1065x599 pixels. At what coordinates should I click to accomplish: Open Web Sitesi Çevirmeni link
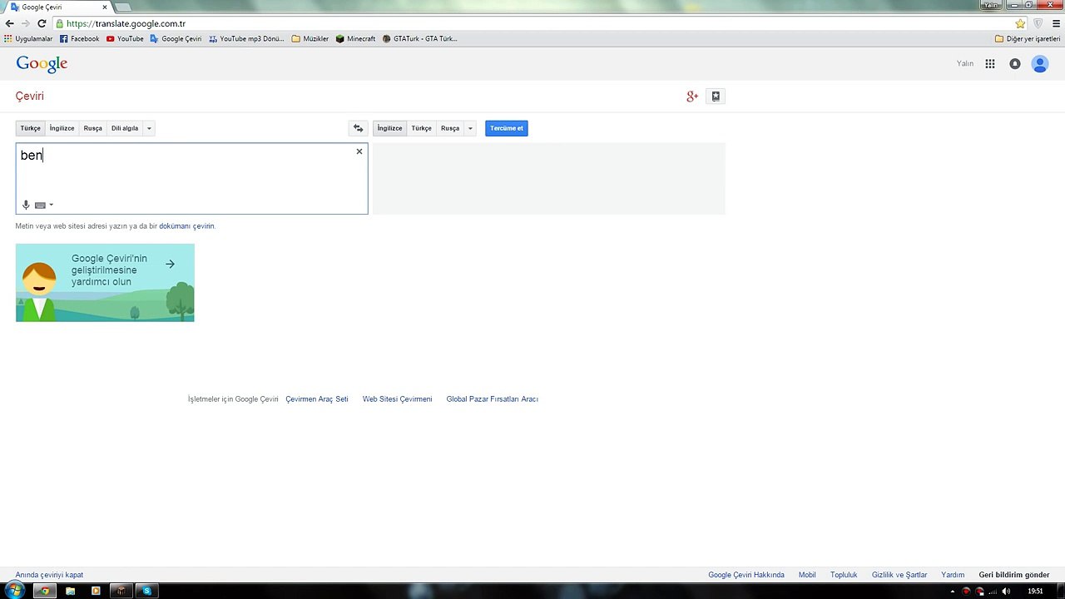pos(398,399)
